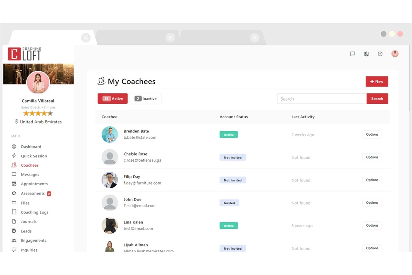
Task: Open the help question mark icon
Action: [x=380, y=54]
